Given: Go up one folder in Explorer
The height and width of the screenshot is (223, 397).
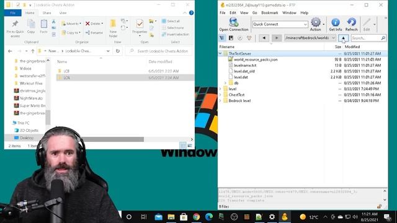Looking at the screenshot, I should [33, 51].
